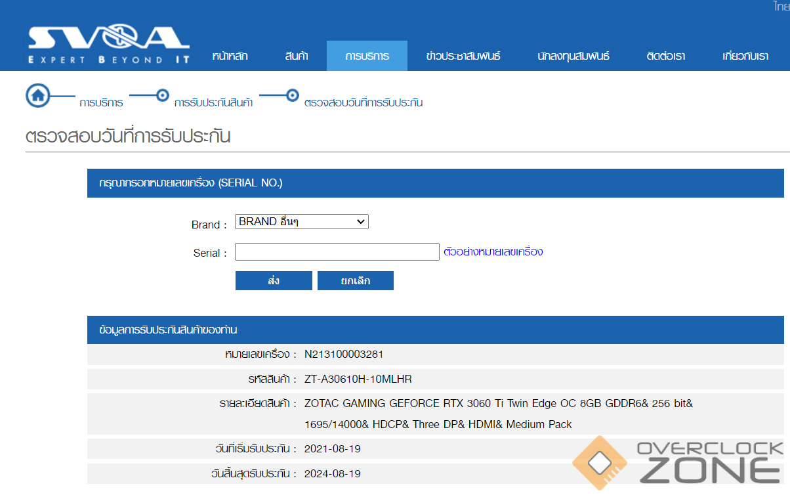
Task: Click the ตรวจสอบวันที่การรับประกัน breadcrumb link
Action: (364, 102)
